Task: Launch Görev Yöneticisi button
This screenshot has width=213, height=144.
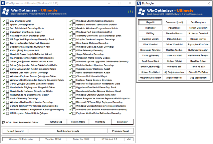Action: (x=174, y=45)
